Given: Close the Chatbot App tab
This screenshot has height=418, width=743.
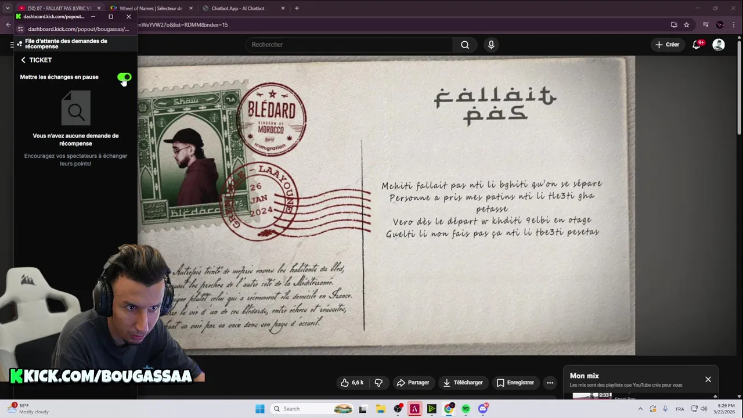Looking at the screenshot, I should [x=283, y=8].
